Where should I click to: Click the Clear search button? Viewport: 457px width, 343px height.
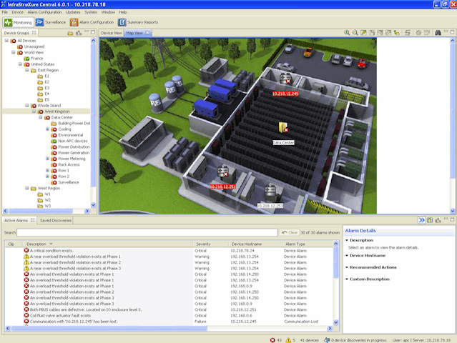[290, 233]
